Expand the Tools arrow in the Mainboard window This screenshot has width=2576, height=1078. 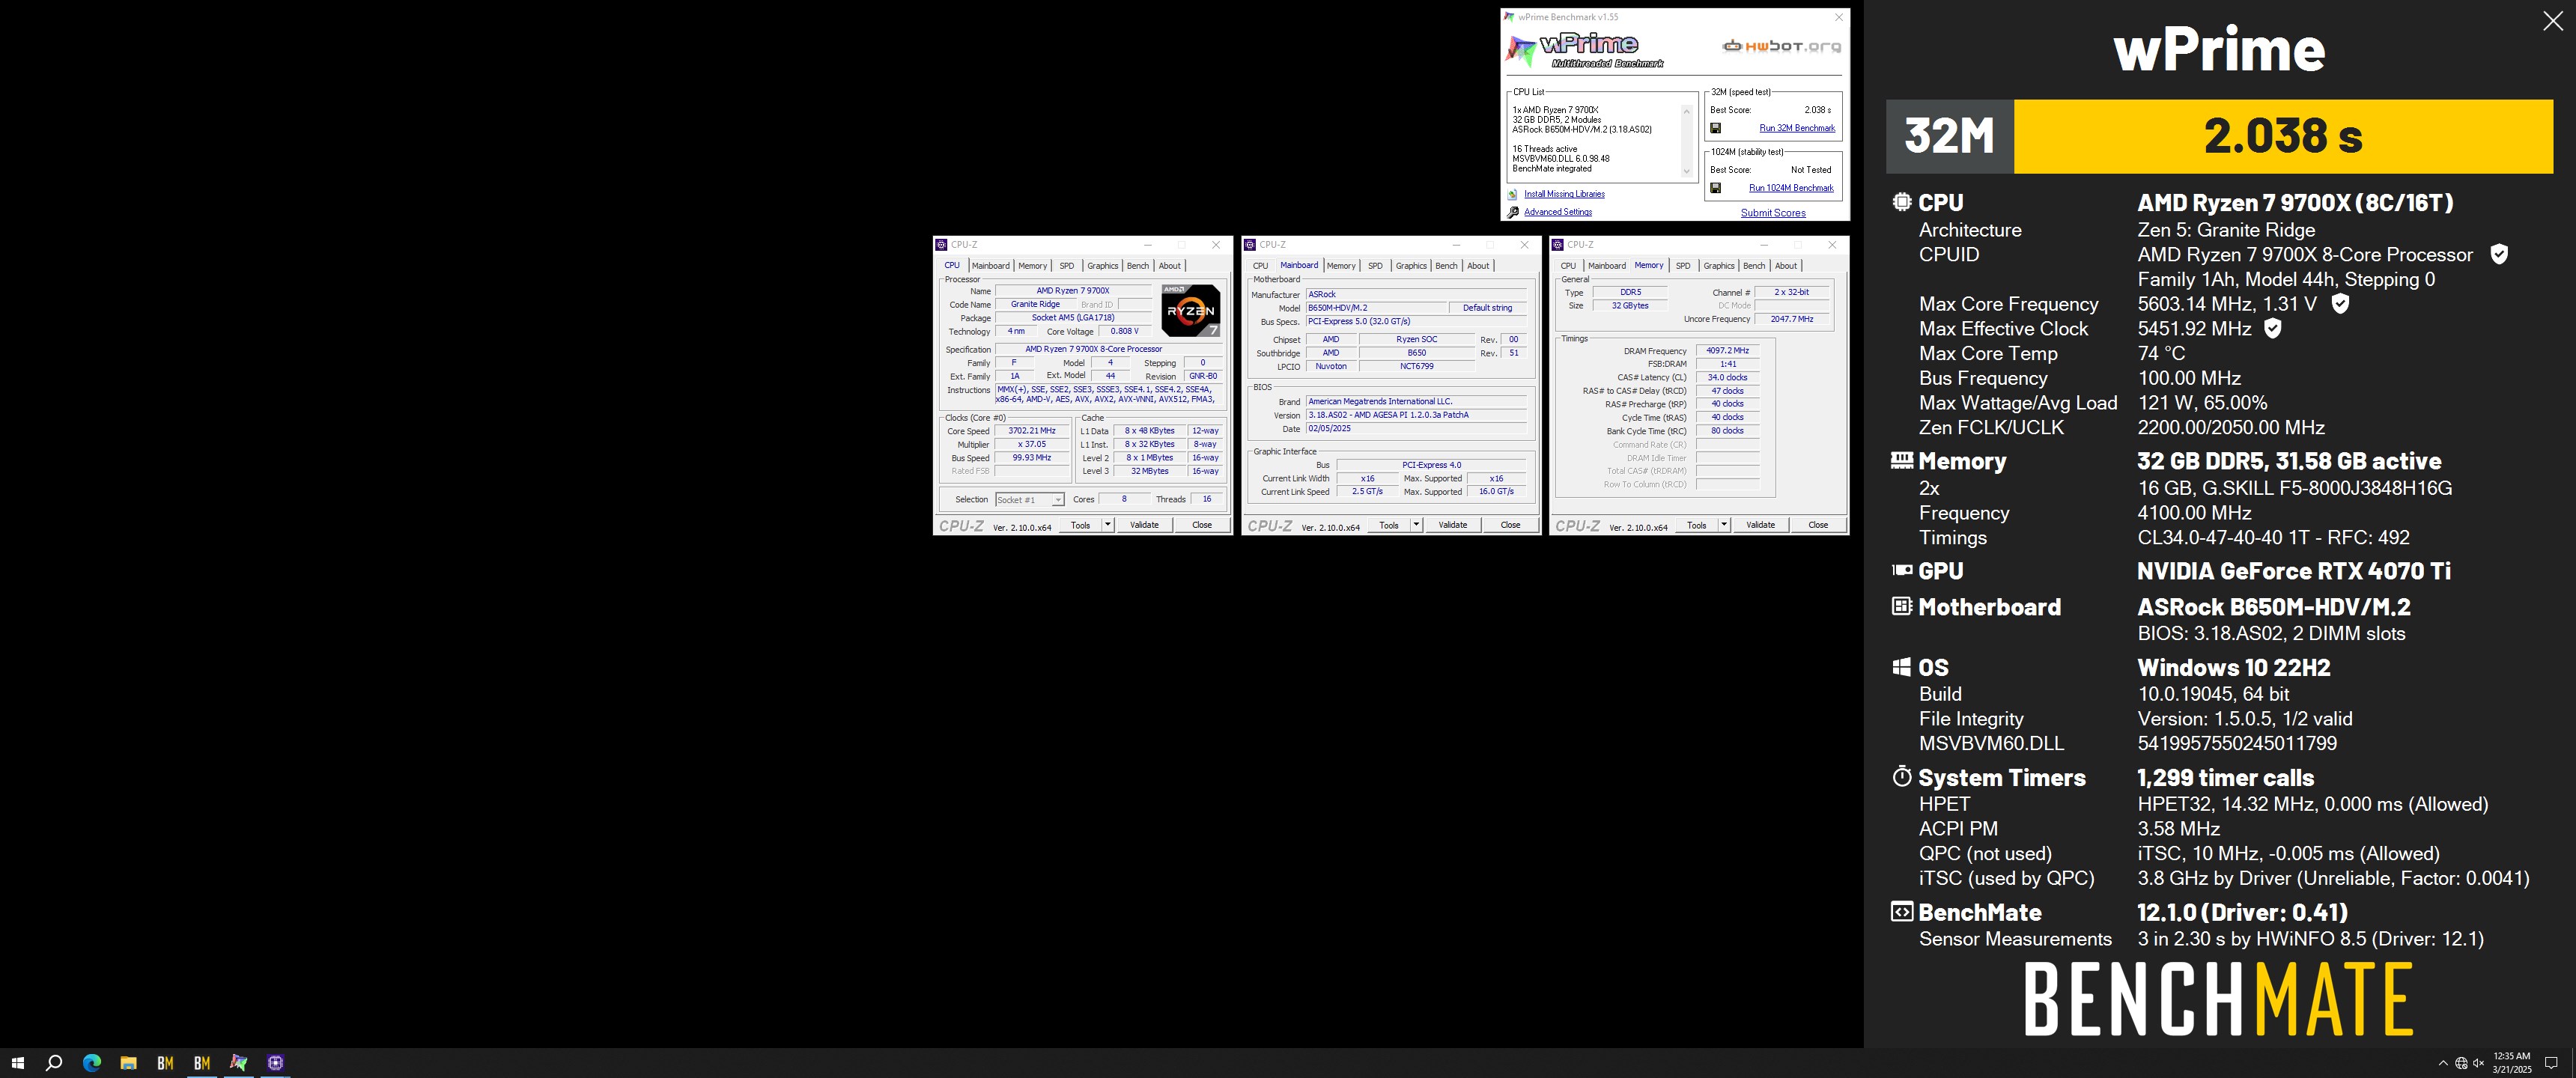click(1416, 524)
